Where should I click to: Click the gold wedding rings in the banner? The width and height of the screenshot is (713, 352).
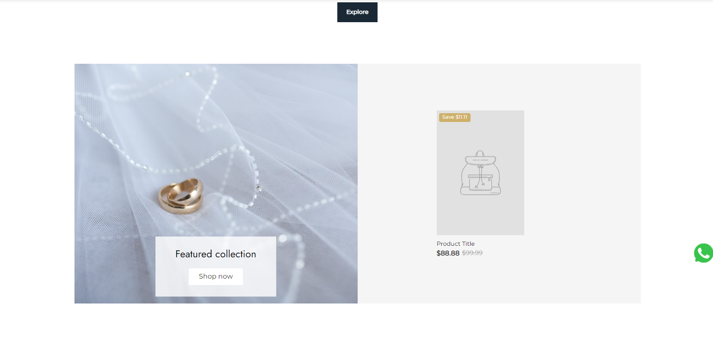coord(181,196)
